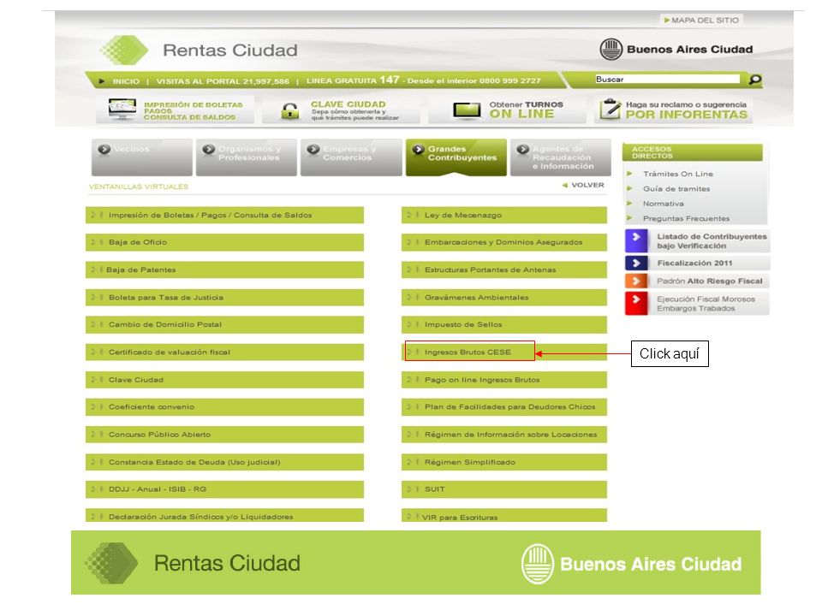Open Agentes de Recaudación e Información tab
This screenshot has width=822, height=616.
coord(561,157)
